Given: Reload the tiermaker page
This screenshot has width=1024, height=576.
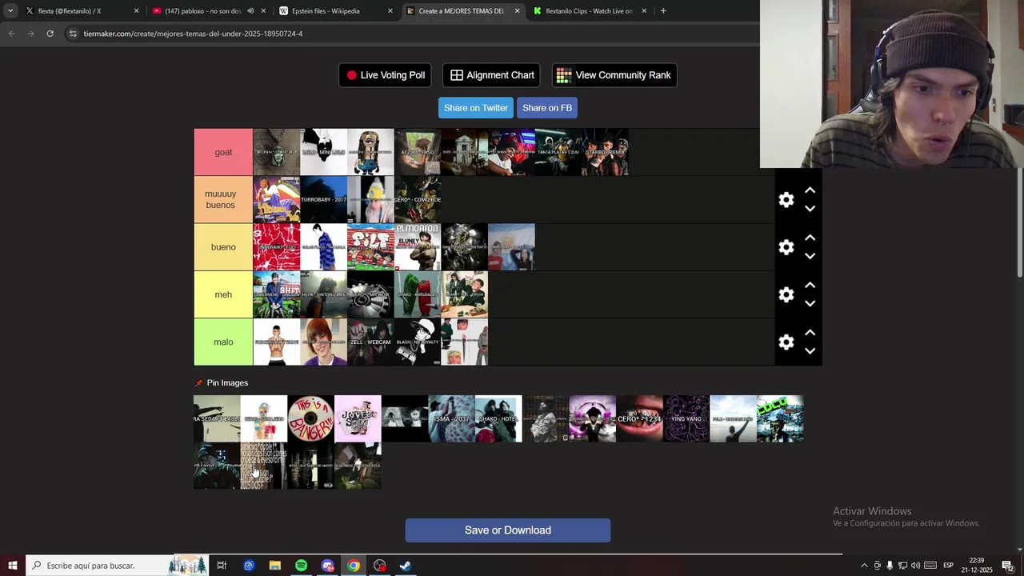Looking at the screenshot, I should click(x=50, y=34).
